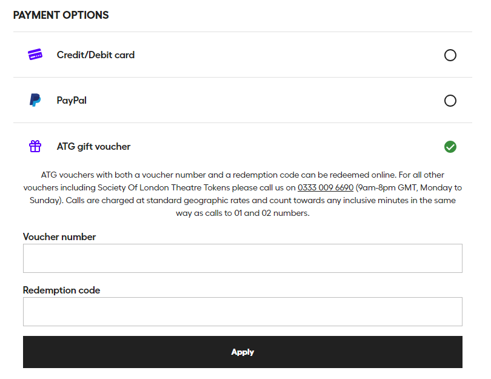This screenshot has width=491, height=379.
Task: Click inside the Voucher number field
Action: tap(242, 258)
